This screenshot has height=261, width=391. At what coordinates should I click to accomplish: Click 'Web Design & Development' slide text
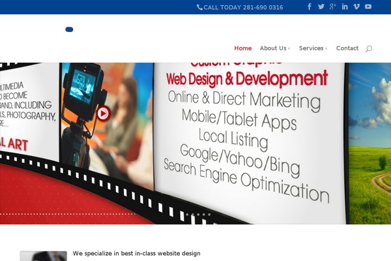pyautogui.click(x=247, y=79)
